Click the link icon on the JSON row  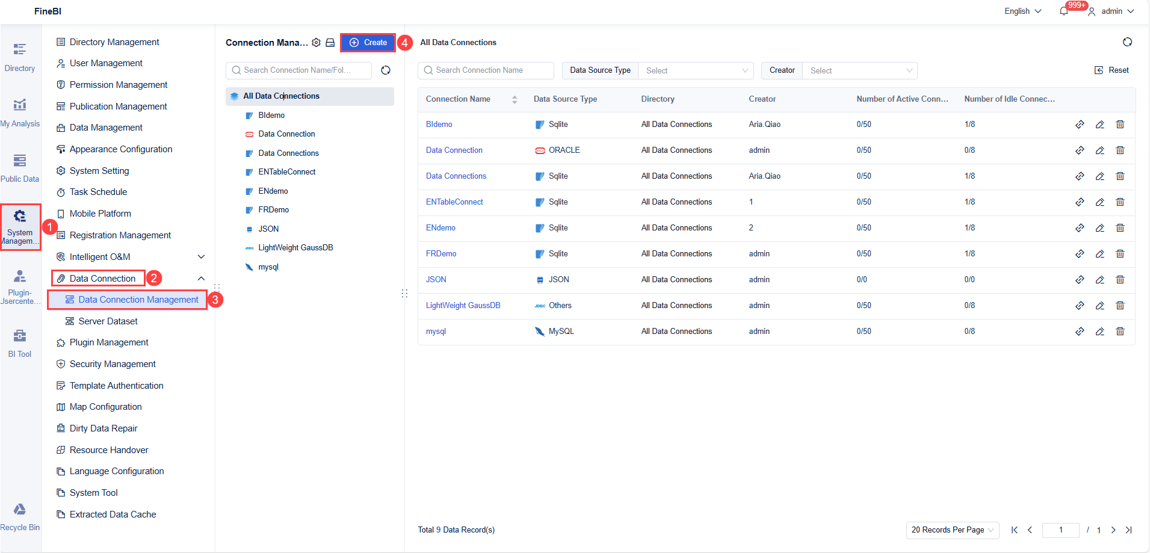(1080, 279)
